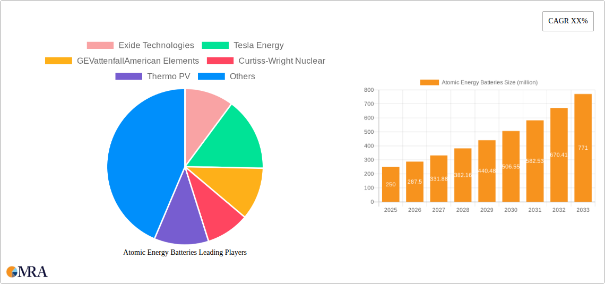This screenshot has width=605, height=284.
Task: Click the 2028 bar labeled 382.16
Action: click(x=463, y=175)
